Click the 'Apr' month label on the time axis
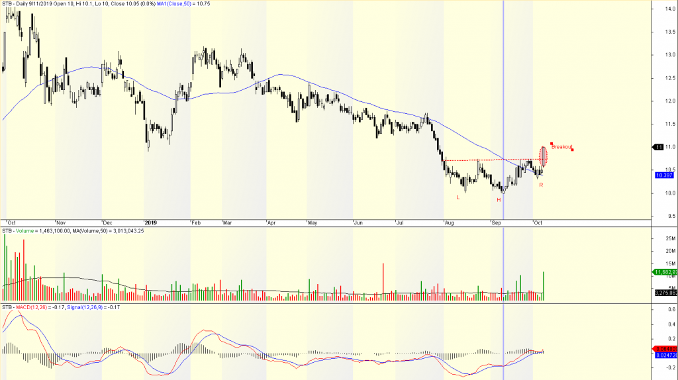This screenshot has width=678, height=380. pos(271,223)
